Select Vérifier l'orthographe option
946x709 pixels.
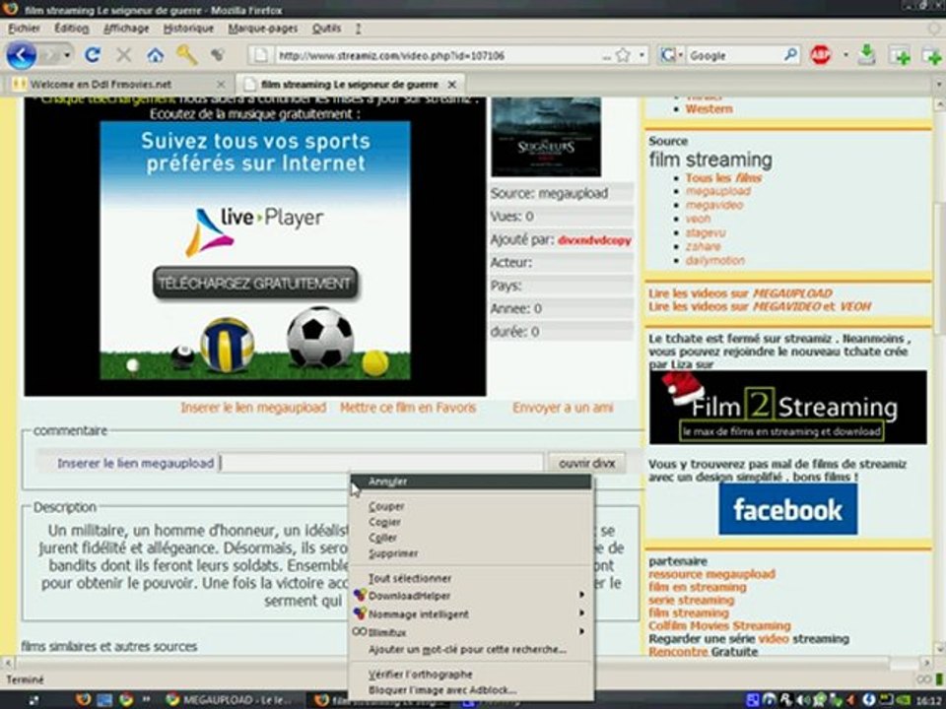point(472,674)
